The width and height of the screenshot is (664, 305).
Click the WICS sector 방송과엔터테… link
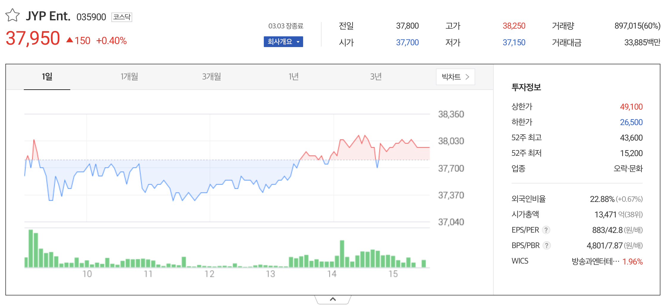click(x=596, y=262)
